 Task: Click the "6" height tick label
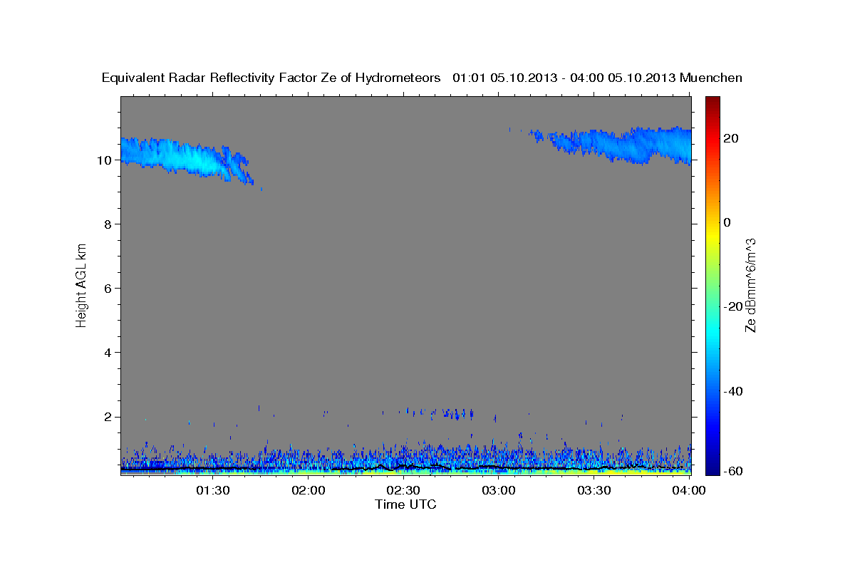[108, 289]
